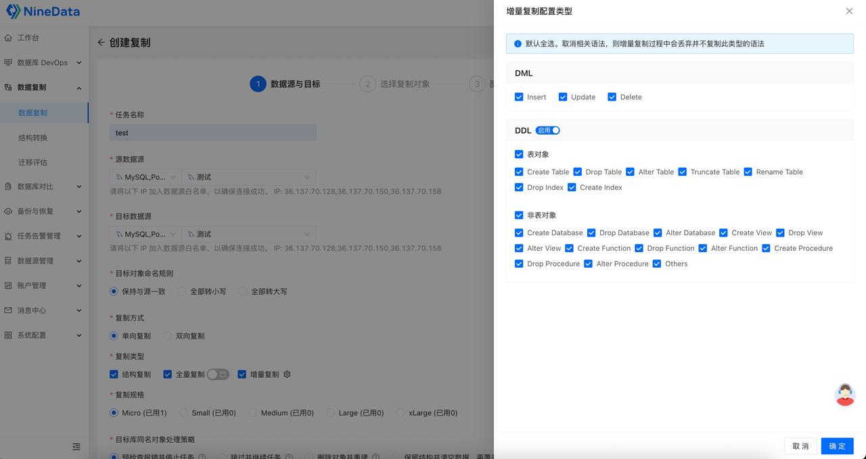866x459 pixels.
Task: Select step 1 数据源与目标
Action: pos(285,84)
